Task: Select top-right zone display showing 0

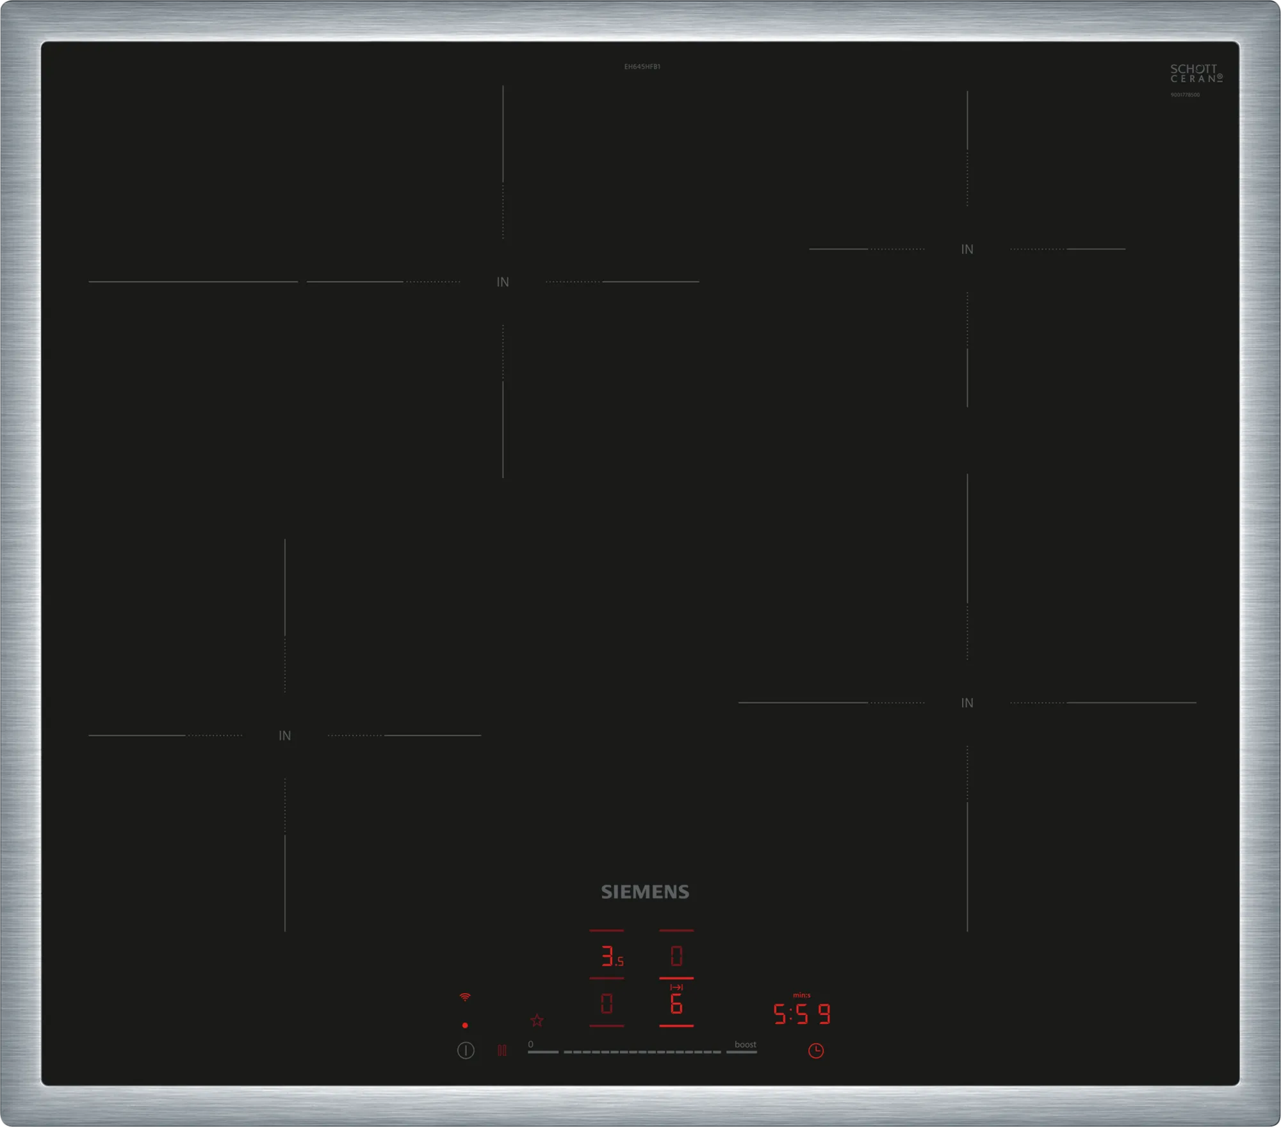Action: pos(676,957)
